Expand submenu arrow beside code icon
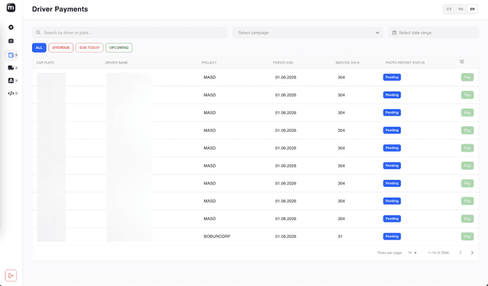This screenshot has height=286, width=488. coord(16,93)
